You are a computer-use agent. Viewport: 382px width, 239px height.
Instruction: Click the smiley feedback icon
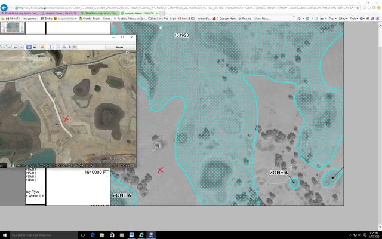[379, 8]
